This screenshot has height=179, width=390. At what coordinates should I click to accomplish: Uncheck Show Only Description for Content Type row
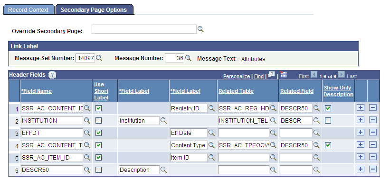click(328, 145)
